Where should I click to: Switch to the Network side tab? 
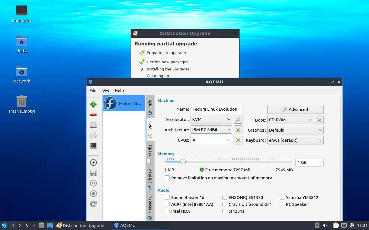150,207
